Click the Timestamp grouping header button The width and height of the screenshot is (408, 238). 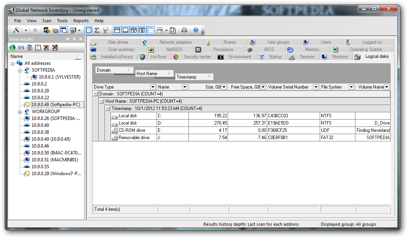click(194, 77)
